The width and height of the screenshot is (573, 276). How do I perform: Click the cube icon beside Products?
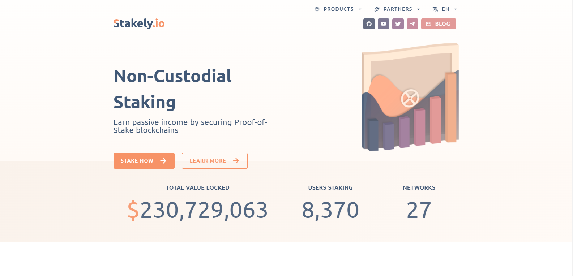click(317, 9)
